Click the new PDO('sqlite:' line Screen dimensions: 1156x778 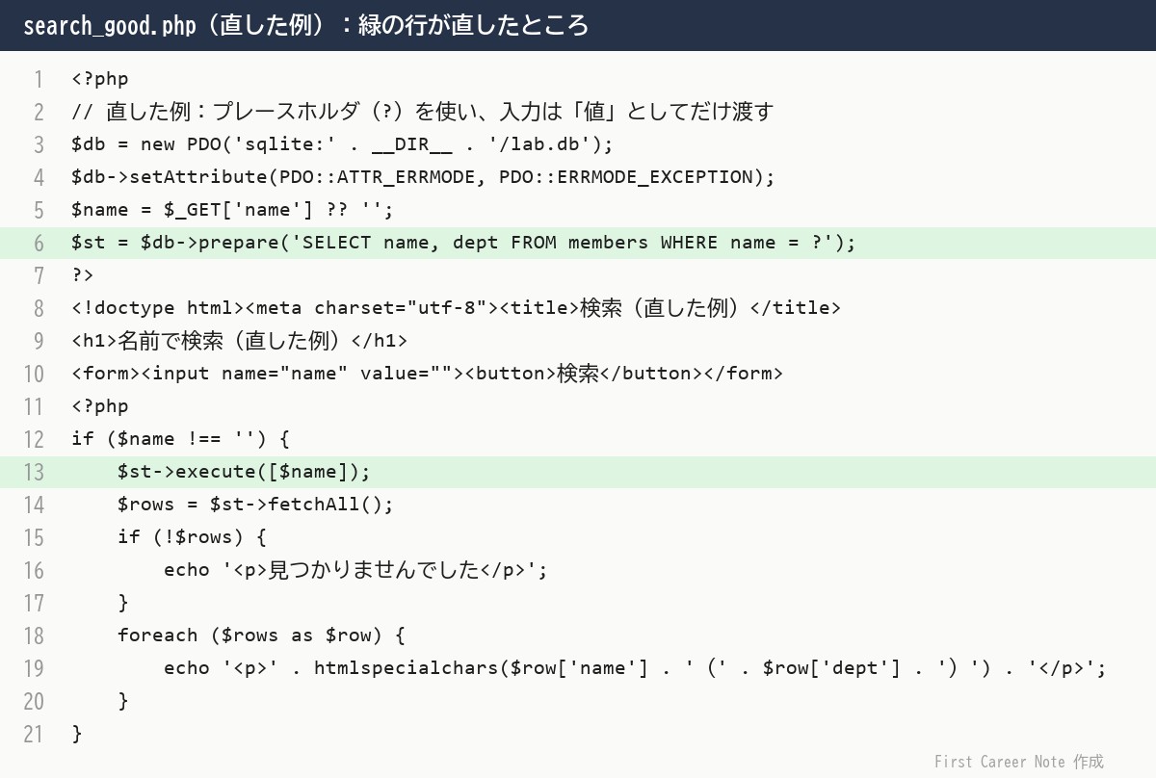click(342, 144)
